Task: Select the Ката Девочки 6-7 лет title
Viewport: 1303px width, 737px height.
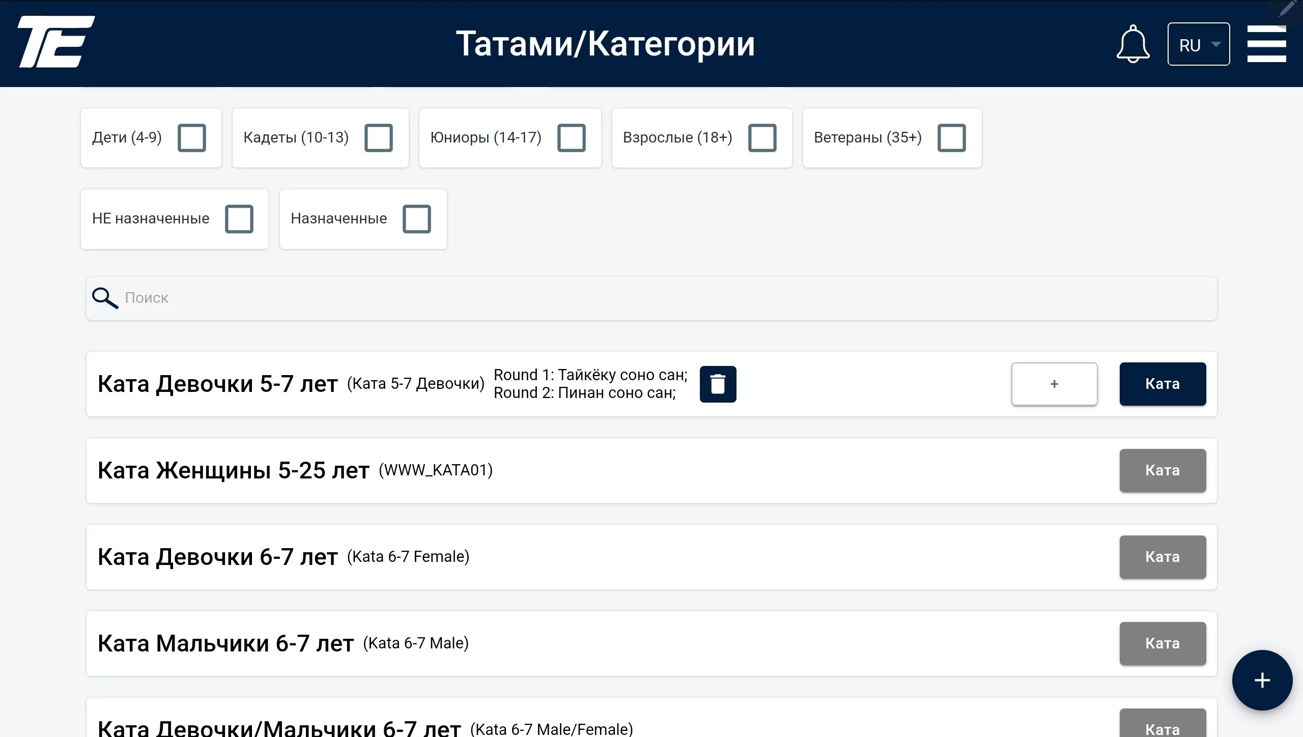Action: click(x=218, y=557)
